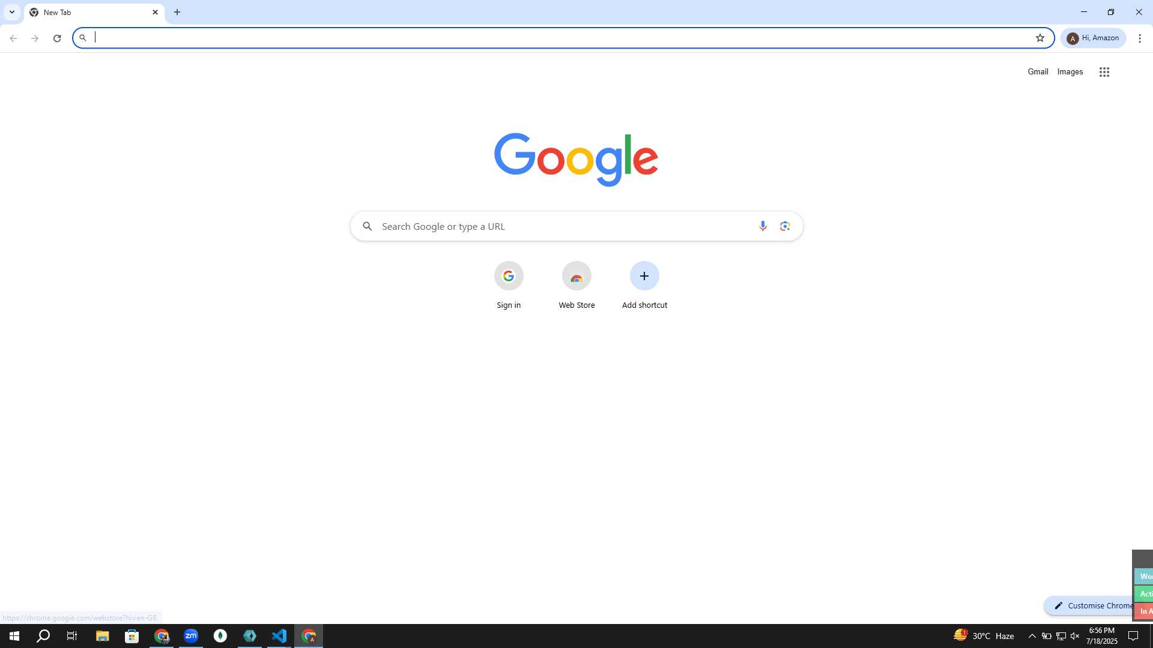The image size is (1153, 648).
Task: Open the Web Store shortcut
Action: tap(576, 286)
